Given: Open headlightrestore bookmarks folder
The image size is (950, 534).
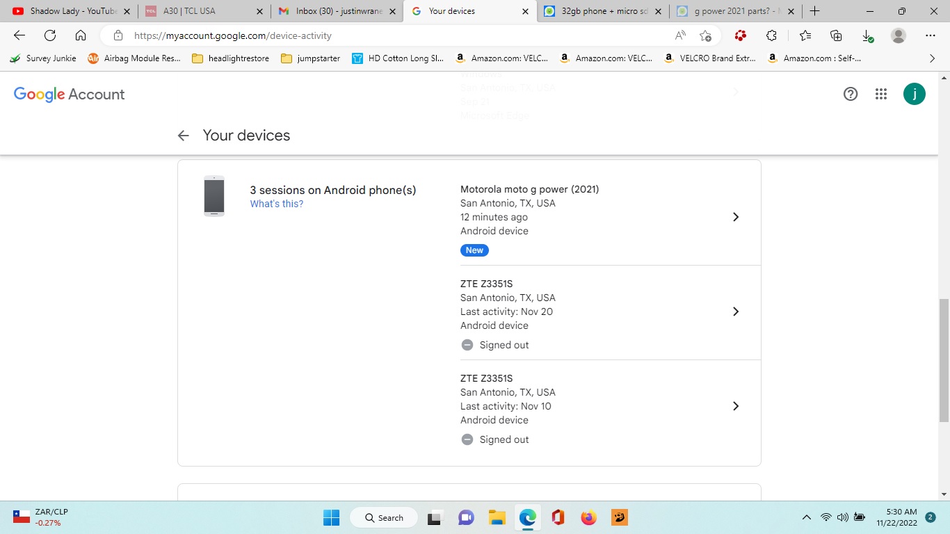Looking at the screenshot, I should pyautogui.click(x=230, y=58).
